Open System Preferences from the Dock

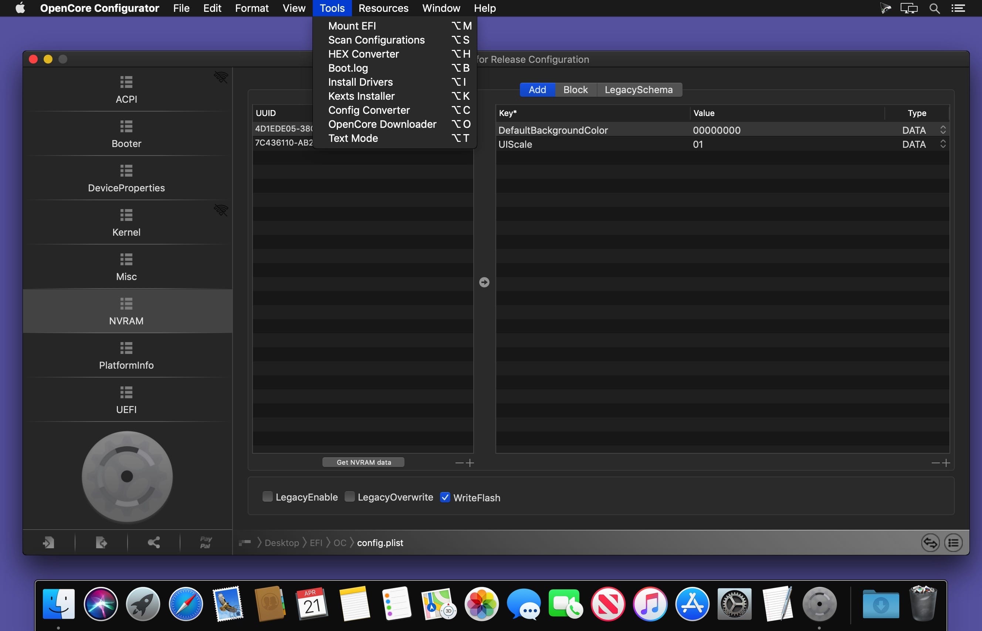click(x=734, y=604)
